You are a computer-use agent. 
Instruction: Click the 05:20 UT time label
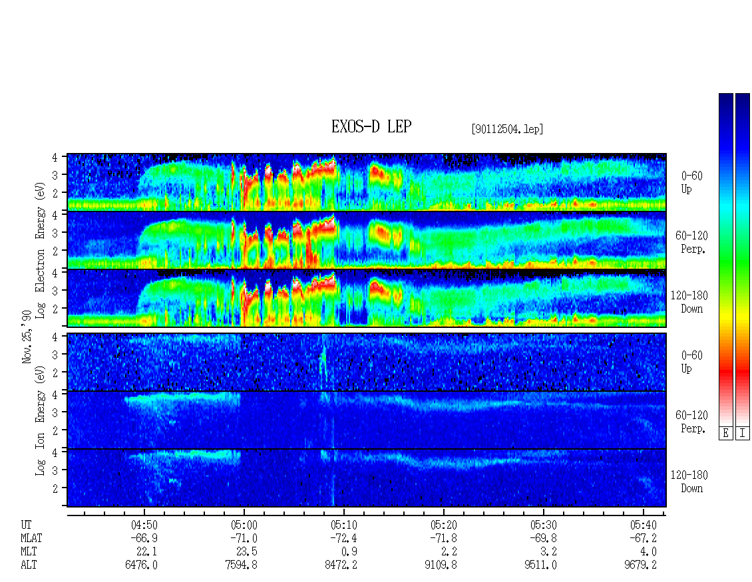coord(443,525)
